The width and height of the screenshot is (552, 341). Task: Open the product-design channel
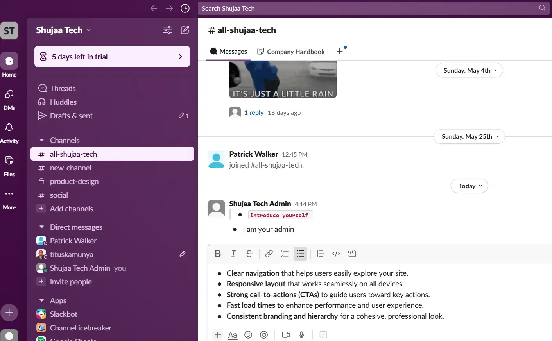click(74, 182)
